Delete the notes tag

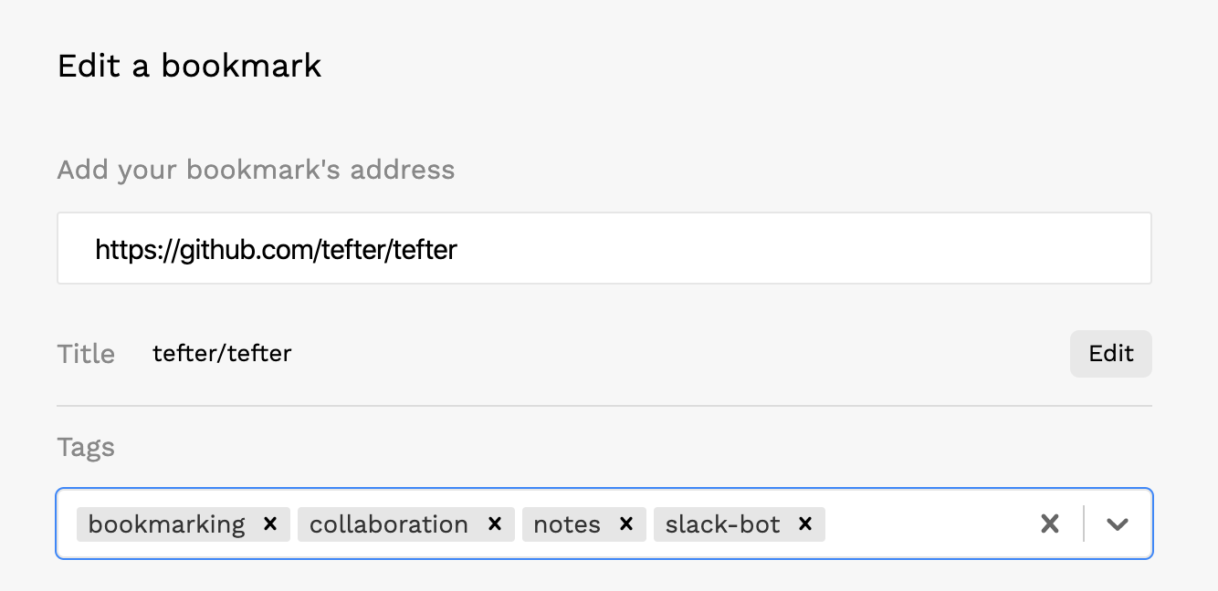click(626, 524)
